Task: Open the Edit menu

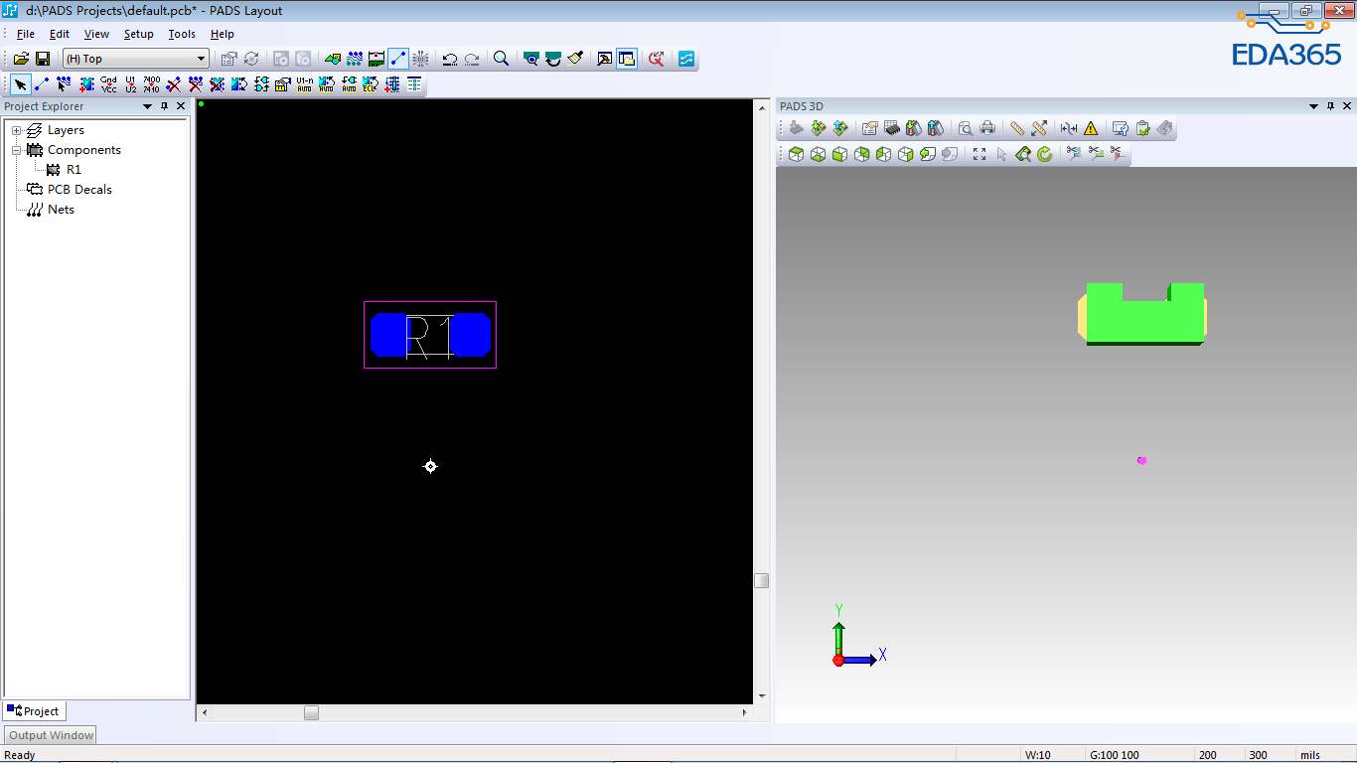Action: coord(60,34)
